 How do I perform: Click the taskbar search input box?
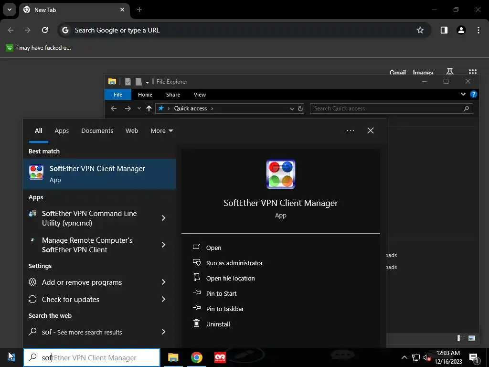point(92,357)
